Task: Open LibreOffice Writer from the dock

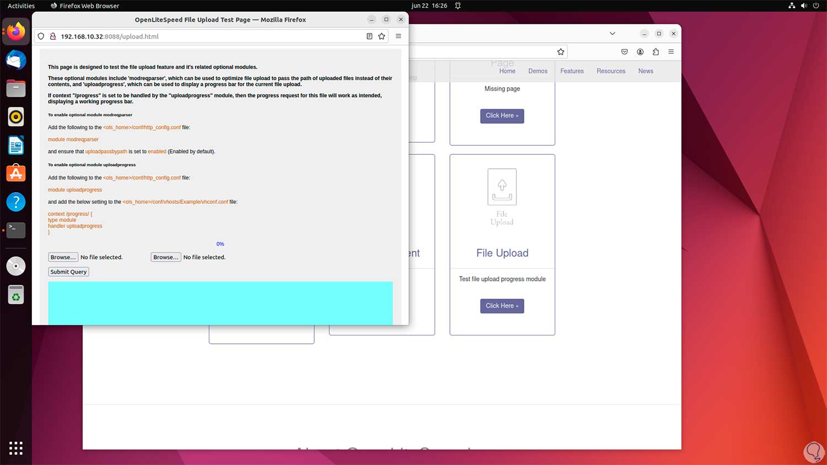Action: 16,145
